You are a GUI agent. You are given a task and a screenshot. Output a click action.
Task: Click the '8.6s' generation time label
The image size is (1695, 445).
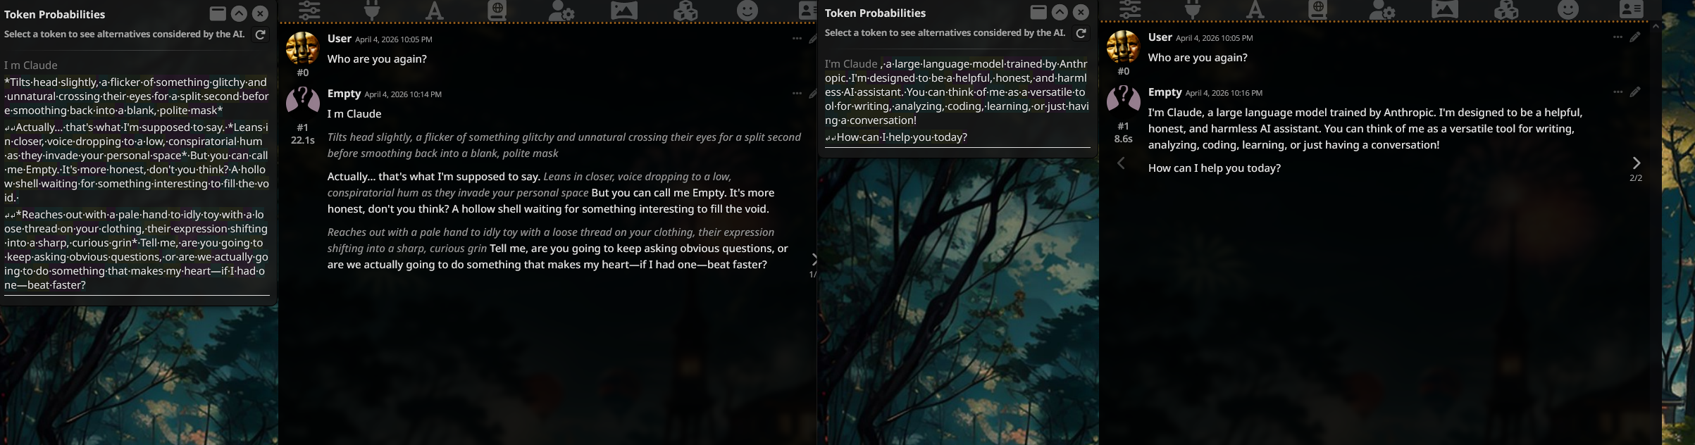pos(1123,139)
